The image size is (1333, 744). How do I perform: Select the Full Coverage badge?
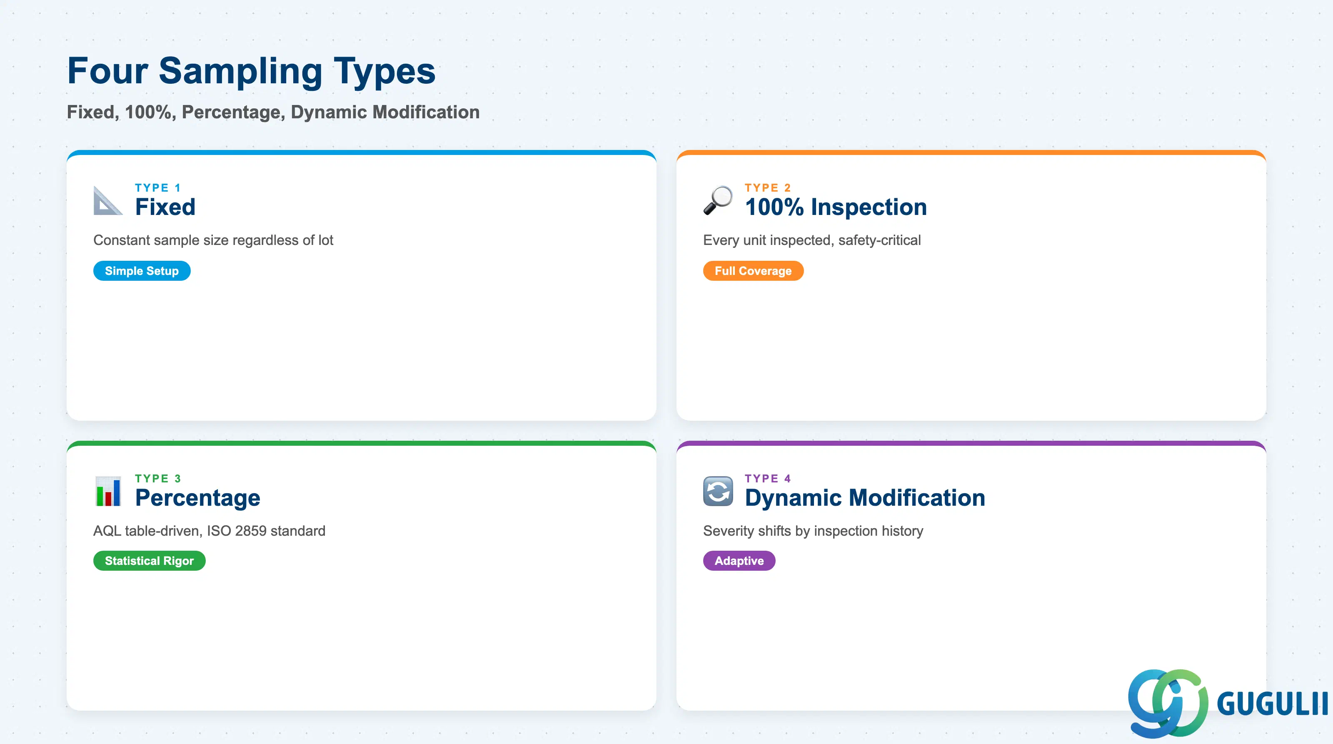tap(753, 271)
